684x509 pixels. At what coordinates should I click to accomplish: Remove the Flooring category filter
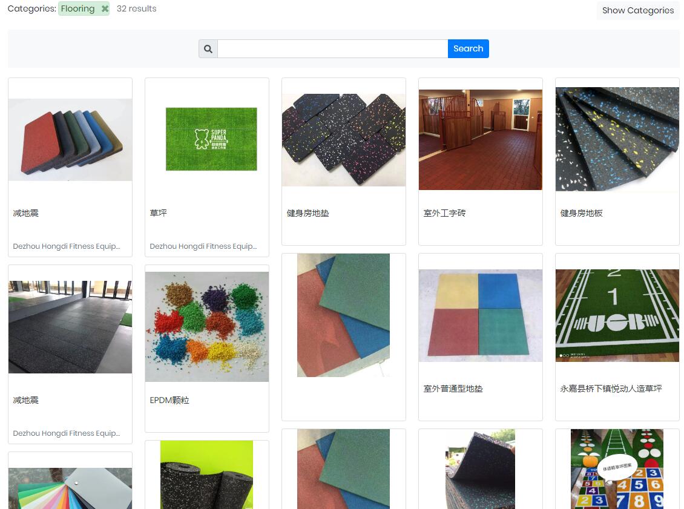pos(105,8)
